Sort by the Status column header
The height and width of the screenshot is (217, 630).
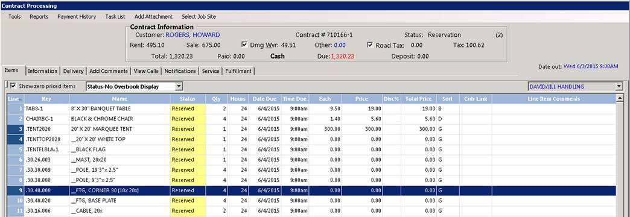(x=188, y=99)
